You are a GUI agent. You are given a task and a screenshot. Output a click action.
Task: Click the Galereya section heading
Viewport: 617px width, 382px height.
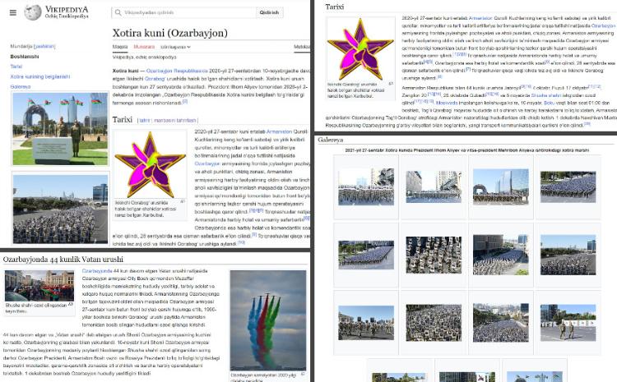pos(331,140)
